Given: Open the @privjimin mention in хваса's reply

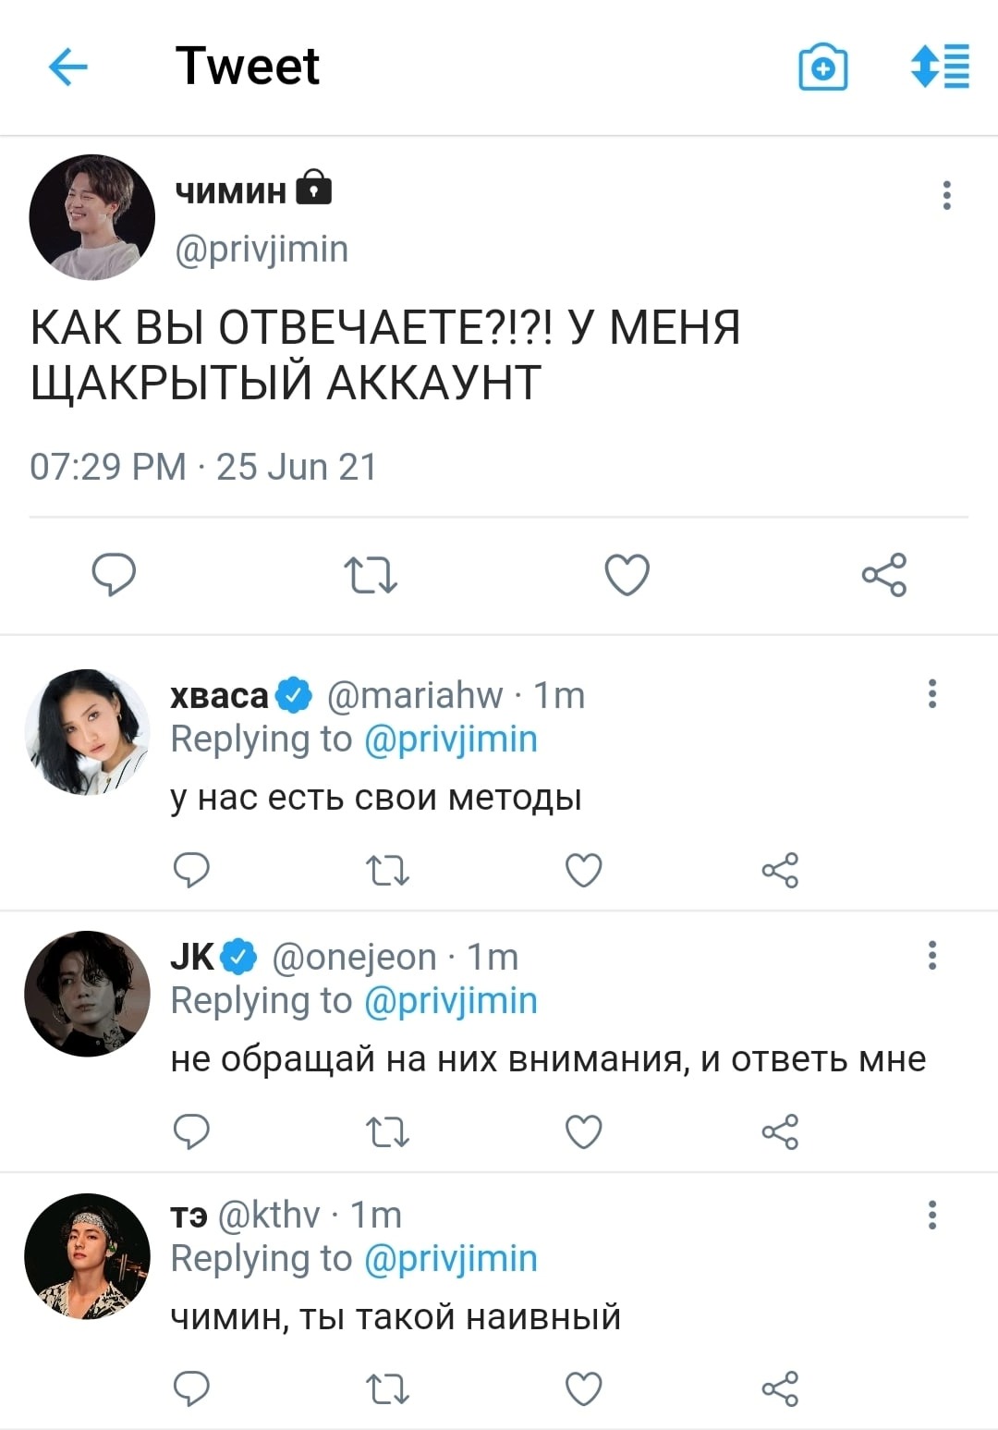Looking at the screenshot, I should (x=451, y=739).
